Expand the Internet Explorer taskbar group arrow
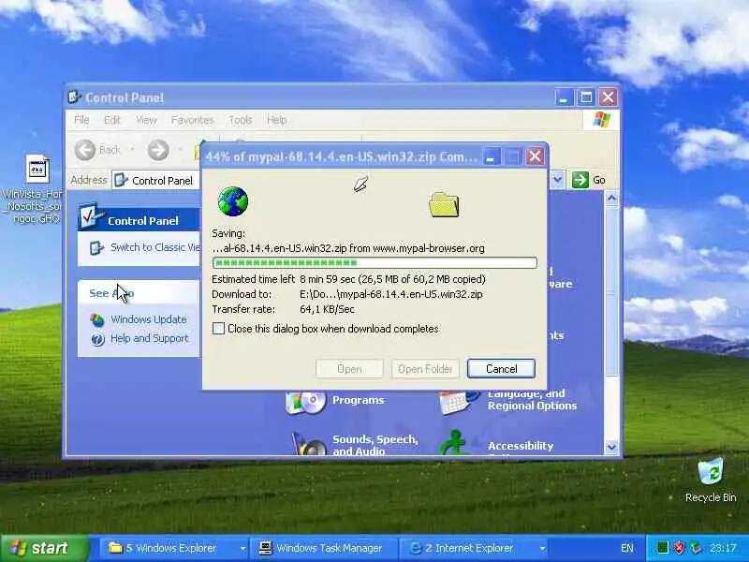Screen dimensions: 749x562 pos(542,548)
